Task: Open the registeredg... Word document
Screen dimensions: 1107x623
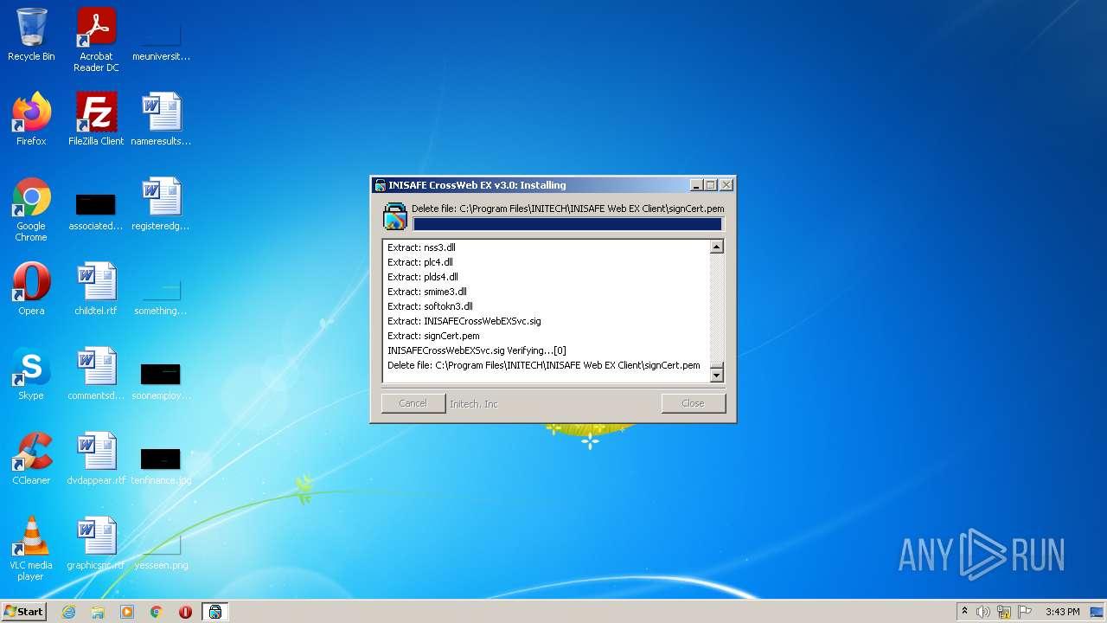Action: (161, 204)
